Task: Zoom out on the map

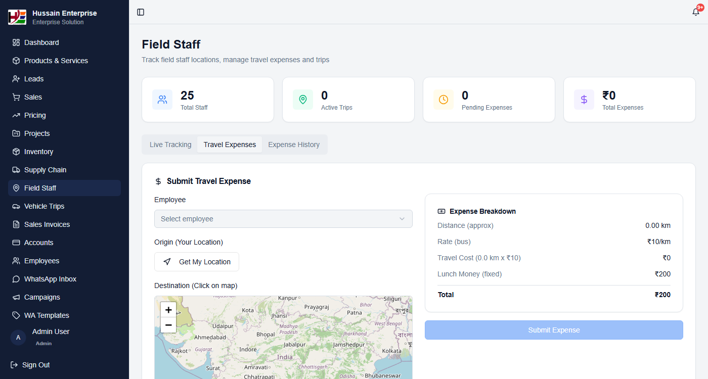Action: pos(168,325)
